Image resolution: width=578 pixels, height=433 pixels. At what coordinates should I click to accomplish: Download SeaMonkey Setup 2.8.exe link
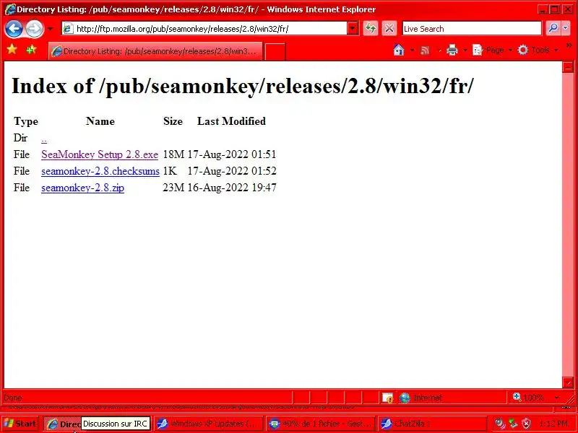tap(100, 154)
